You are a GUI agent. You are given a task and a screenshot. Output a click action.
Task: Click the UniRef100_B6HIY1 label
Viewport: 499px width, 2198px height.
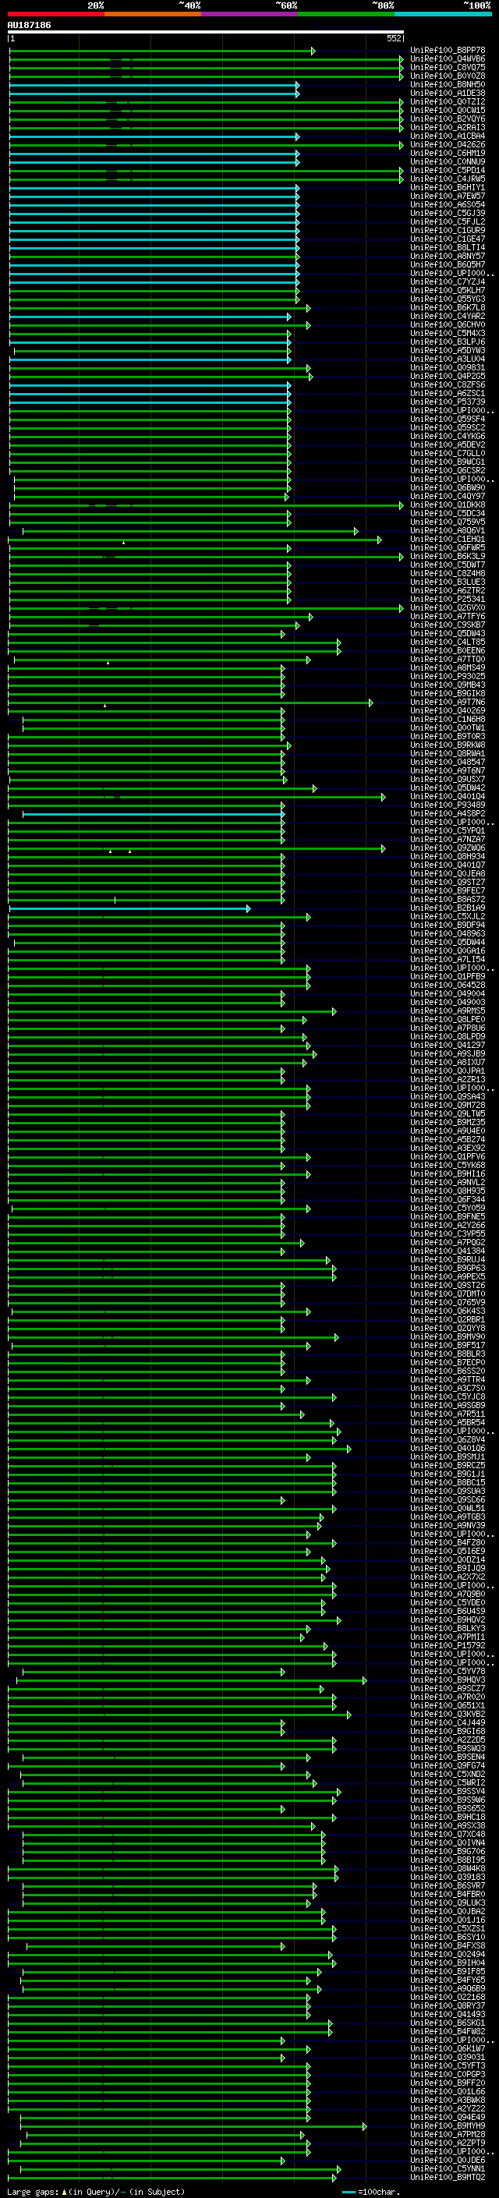coord(448,188)
